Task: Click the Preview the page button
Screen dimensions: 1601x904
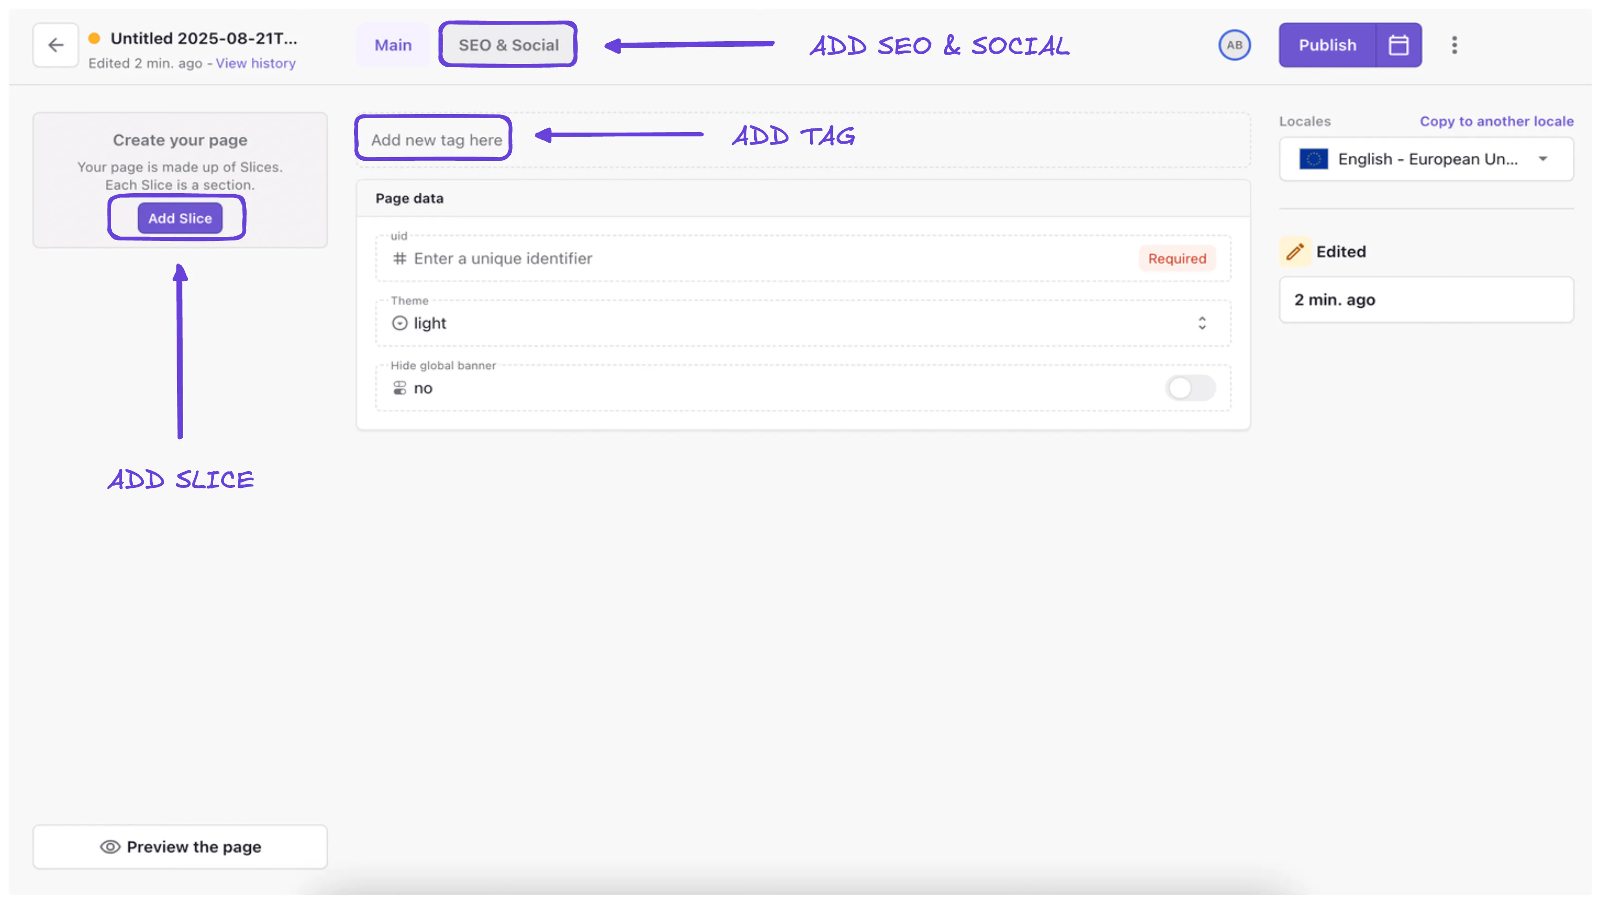Action: [180, 847]
